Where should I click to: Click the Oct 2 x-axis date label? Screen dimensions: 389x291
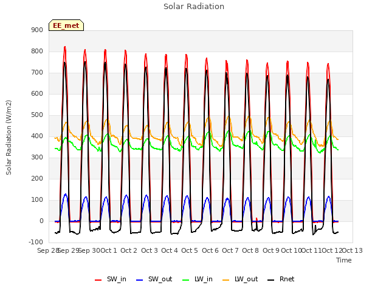(129, 250)
